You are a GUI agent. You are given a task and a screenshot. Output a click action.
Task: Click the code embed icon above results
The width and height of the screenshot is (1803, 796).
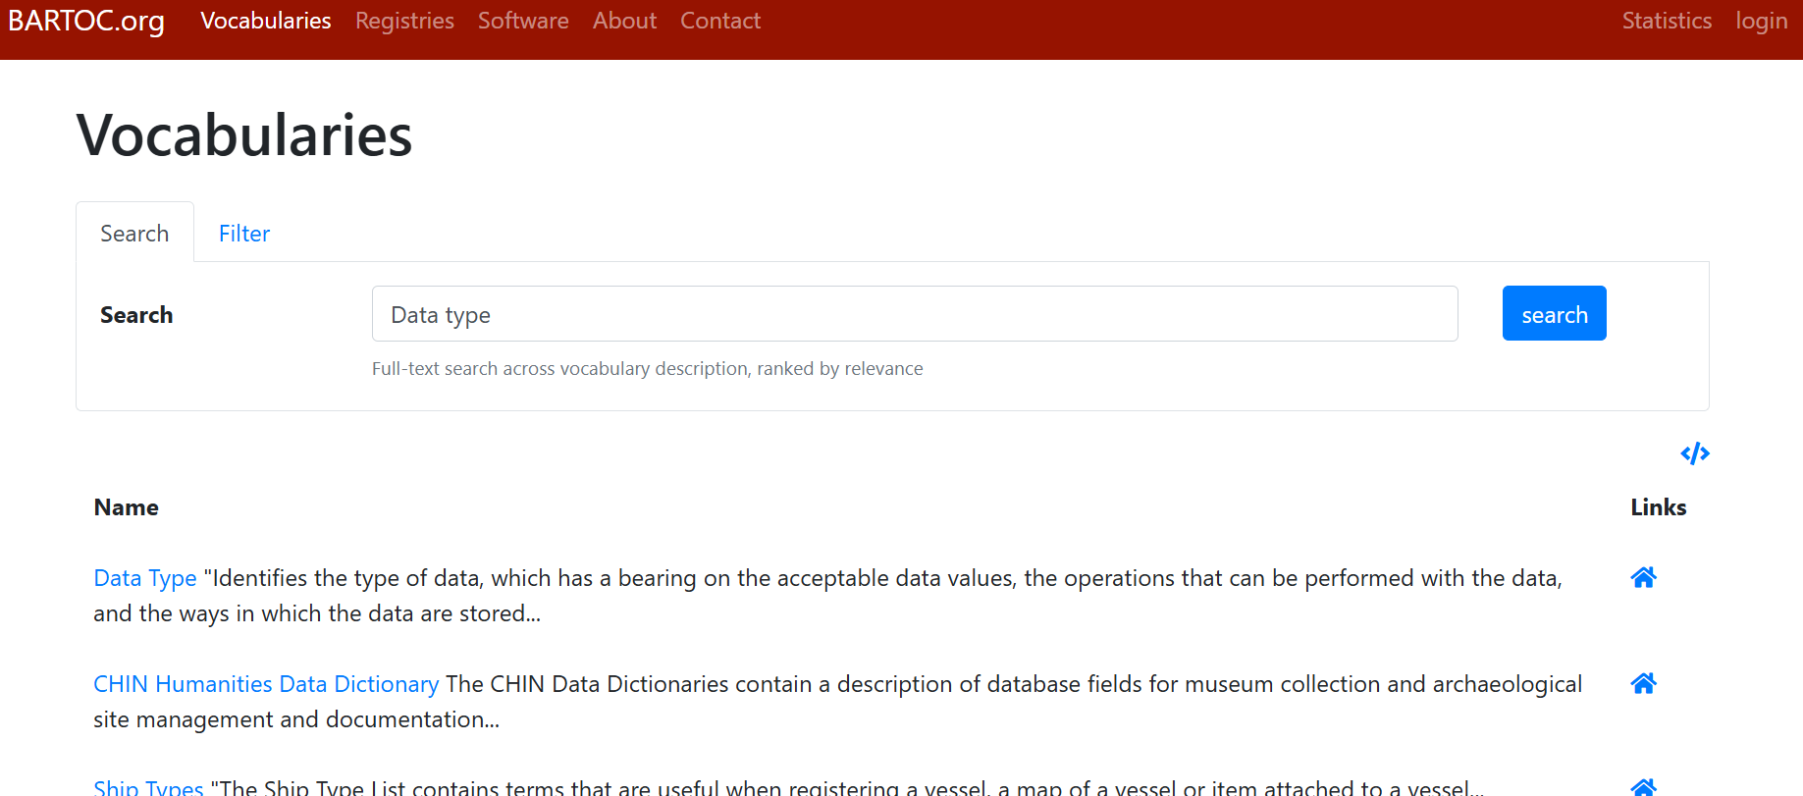pyautogui.click(x=1694, y=453)
